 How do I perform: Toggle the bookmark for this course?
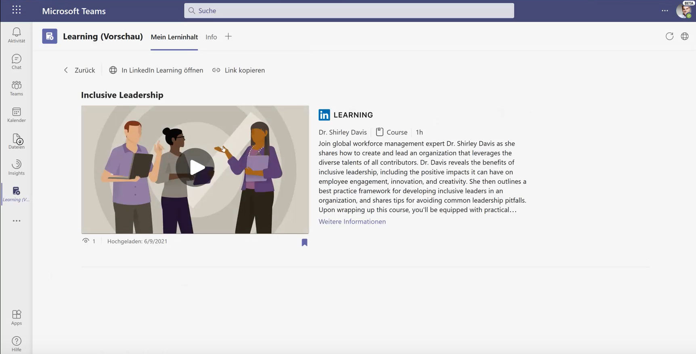point(305,242)
